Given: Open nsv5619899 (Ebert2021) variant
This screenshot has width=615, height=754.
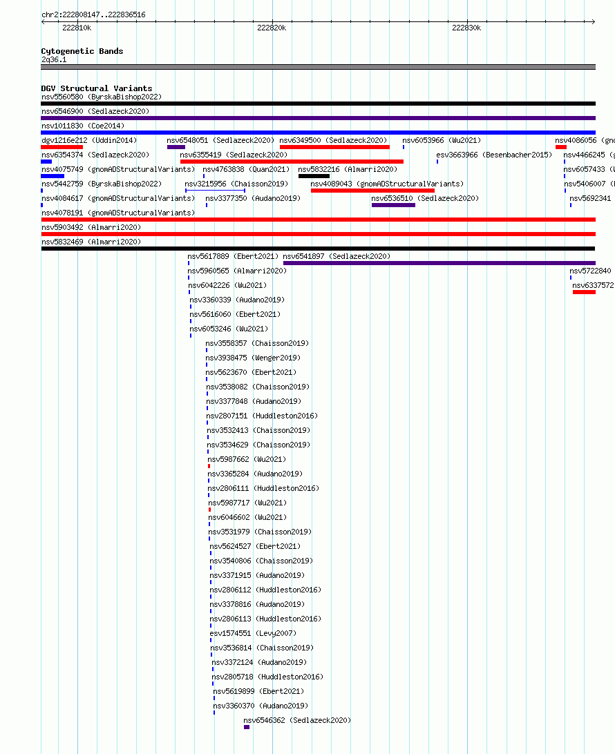Looking at the screenshot, I should pyautogui.click(x=259, y=691).
